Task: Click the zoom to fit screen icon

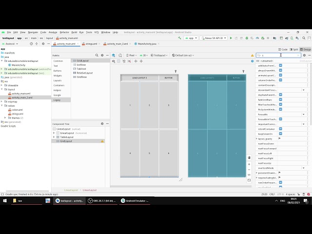Action: (x=249, y=180)
